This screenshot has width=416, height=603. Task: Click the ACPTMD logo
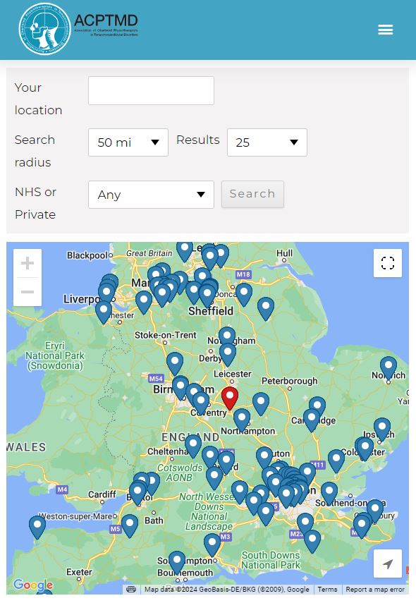click(79, 29)
